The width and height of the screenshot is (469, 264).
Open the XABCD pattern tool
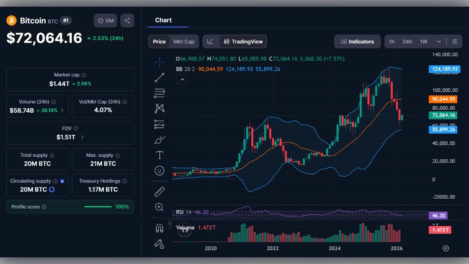[x=159, y=108]
